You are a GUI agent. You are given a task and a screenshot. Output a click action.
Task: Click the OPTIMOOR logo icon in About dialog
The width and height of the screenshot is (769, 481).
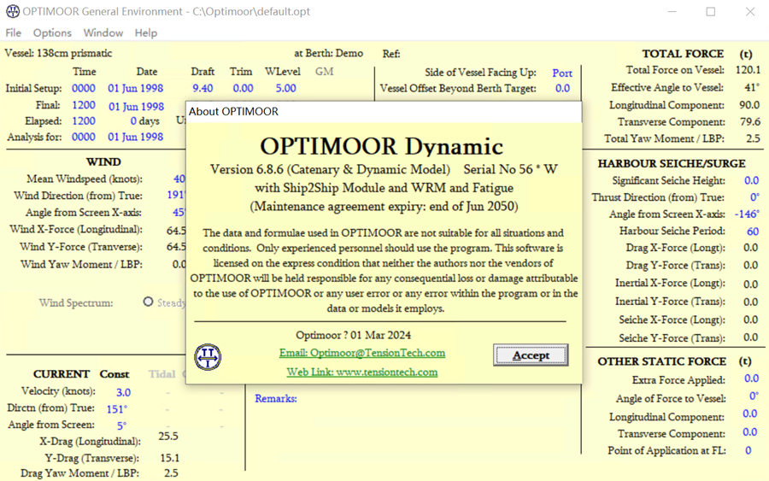point(208,357)
